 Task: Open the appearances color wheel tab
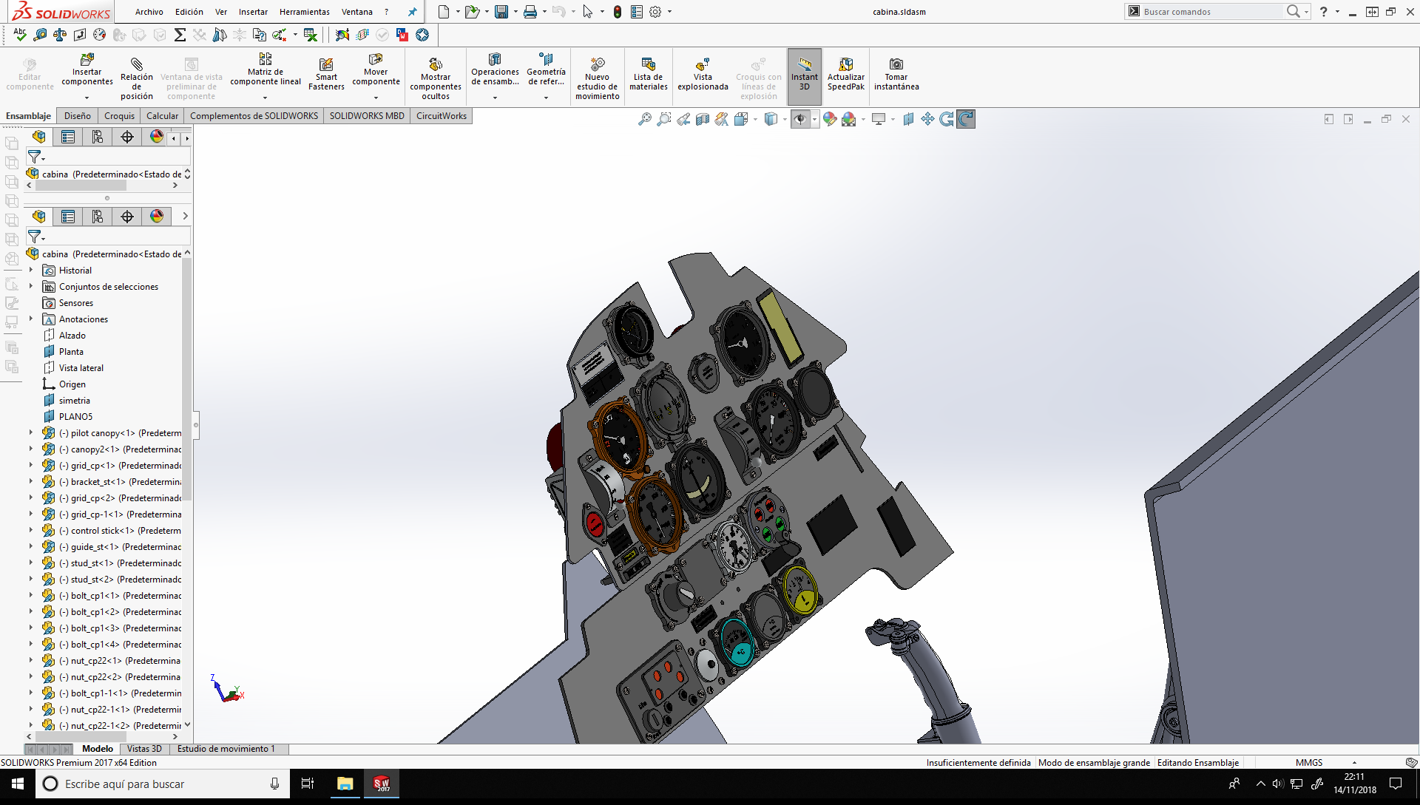tap(157, 137)
